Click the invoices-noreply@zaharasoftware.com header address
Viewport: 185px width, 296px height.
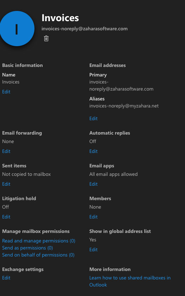[85, 29]
